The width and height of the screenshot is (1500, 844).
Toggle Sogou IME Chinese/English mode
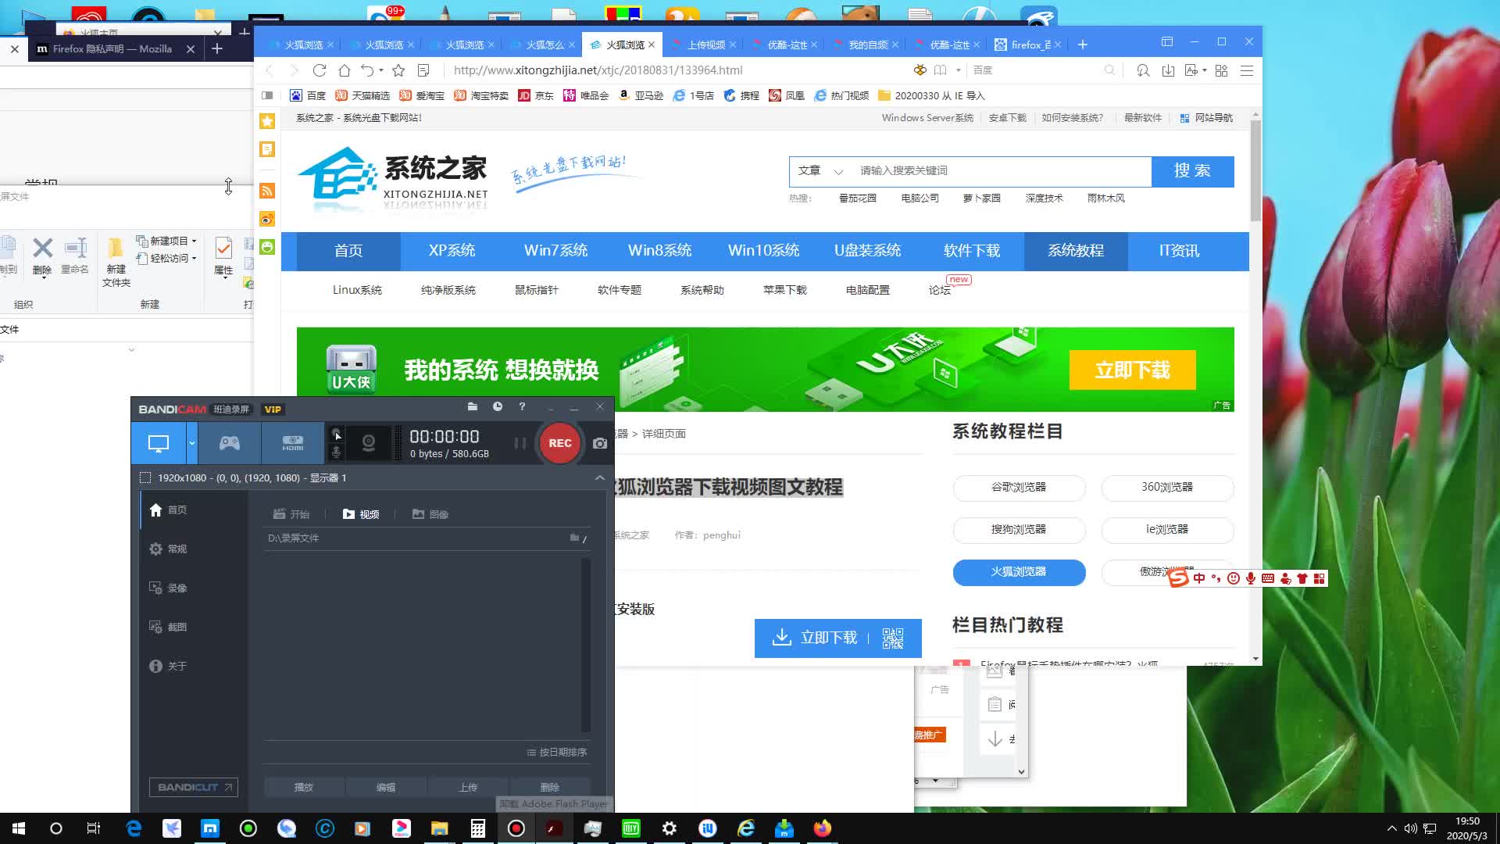coord(1199,578)
